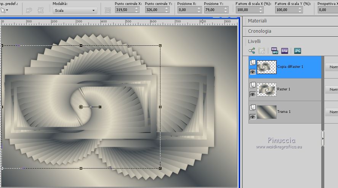
Task: Select the Trama 1 layer thumbnail
Action: tap(266, 112)
